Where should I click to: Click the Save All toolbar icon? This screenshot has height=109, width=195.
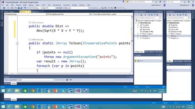[x=21, y=8]
